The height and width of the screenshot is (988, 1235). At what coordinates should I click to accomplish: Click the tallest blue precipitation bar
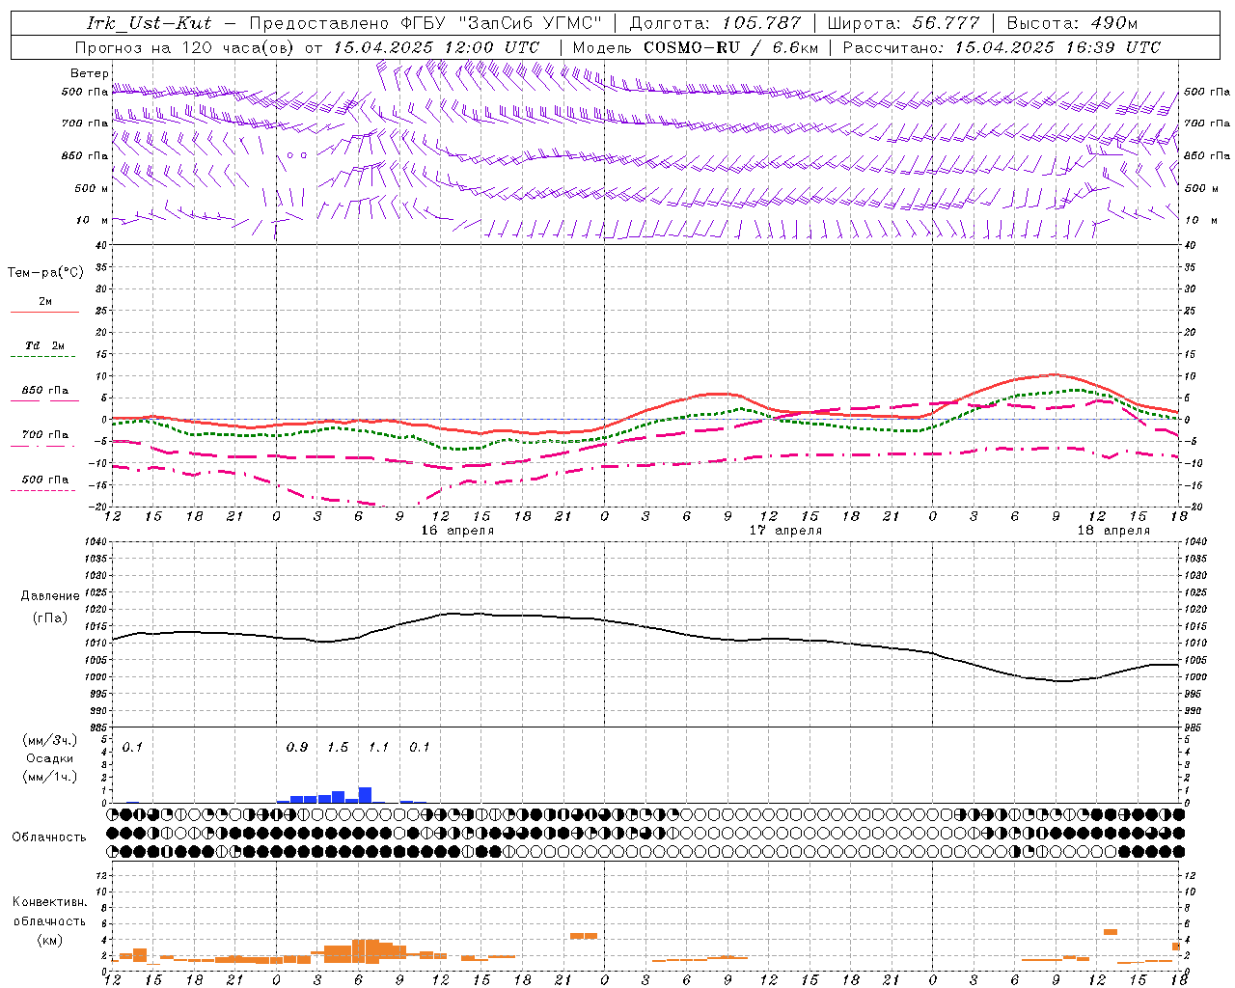tap(365, 795)
